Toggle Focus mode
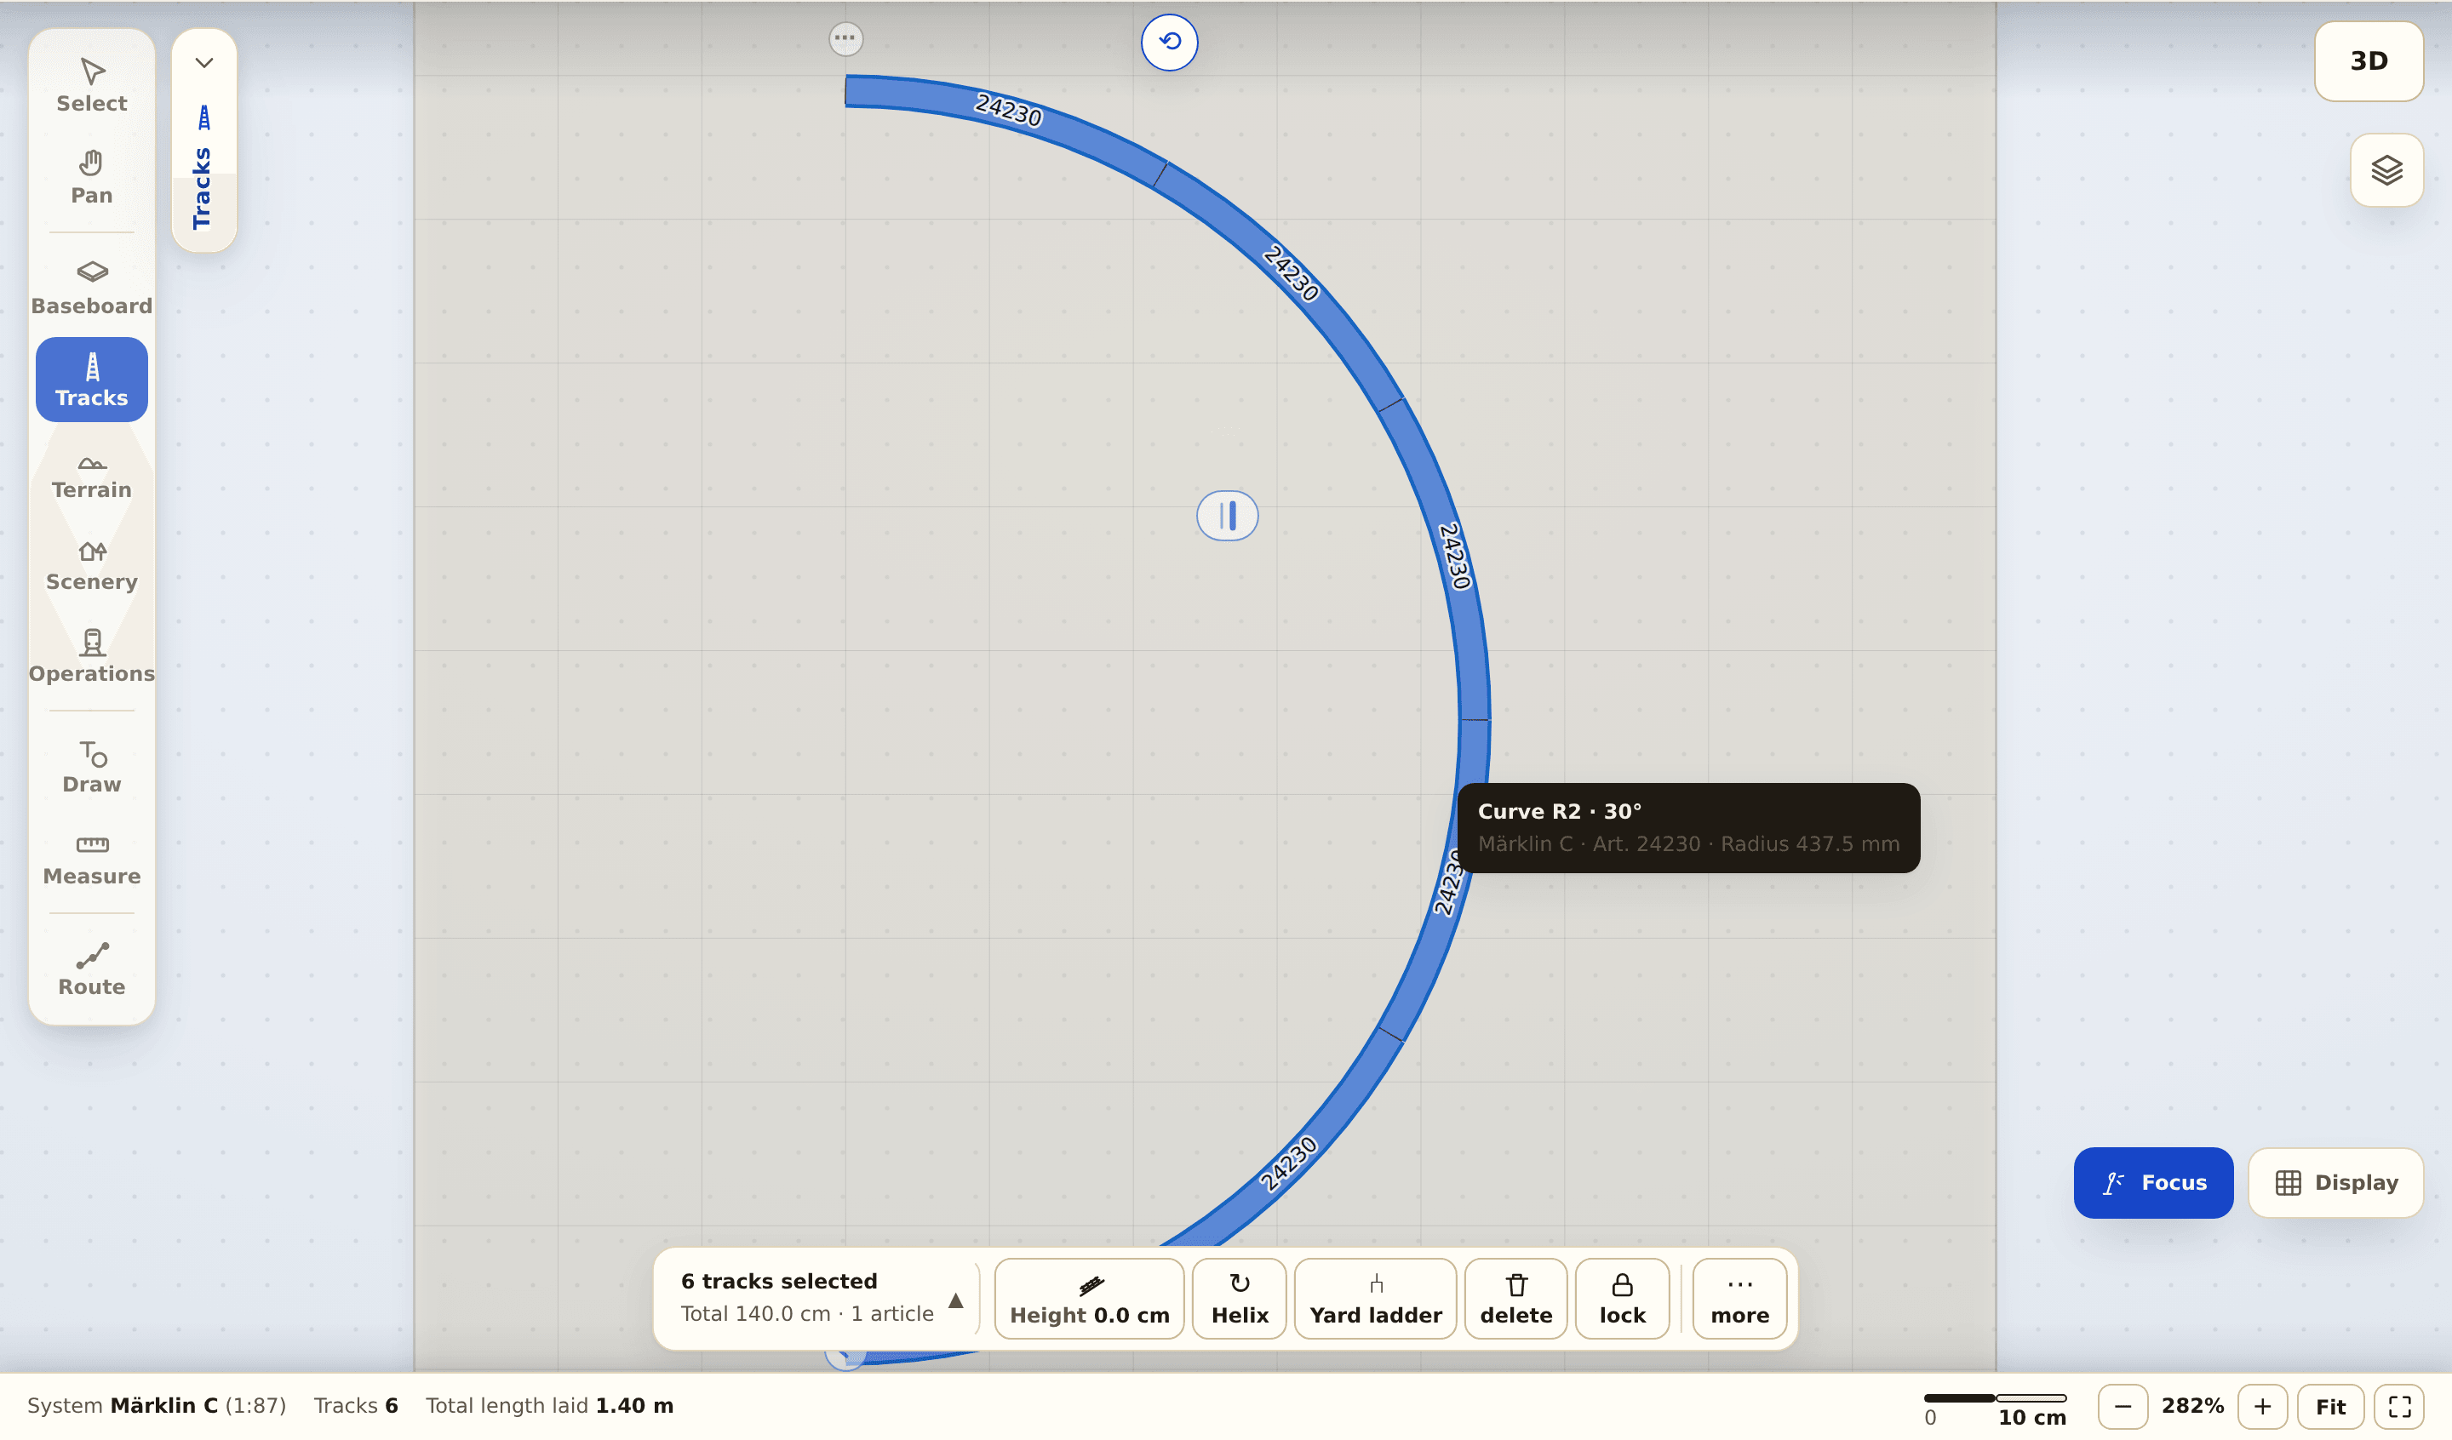This screenshot has width=2452, height=1440. coord(2153,1182)
